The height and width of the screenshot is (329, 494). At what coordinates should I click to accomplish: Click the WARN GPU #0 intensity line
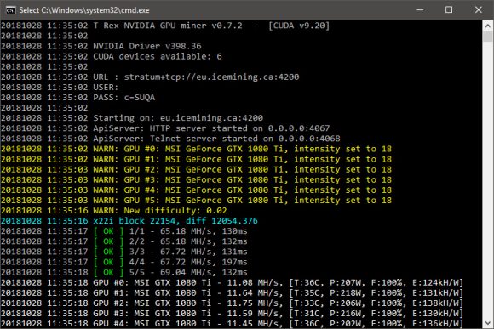coord(196,149)
